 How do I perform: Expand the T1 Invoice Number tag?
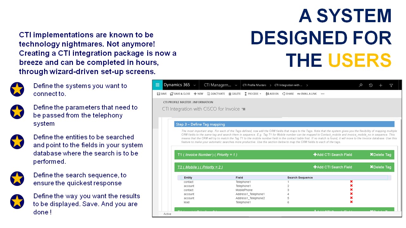click(207, 155)
